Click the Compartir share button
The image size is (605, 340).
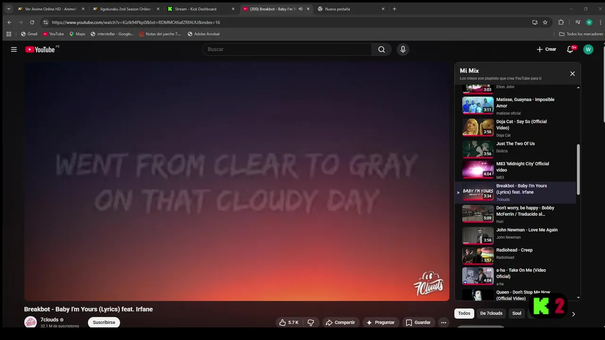(x=340, y=323)
